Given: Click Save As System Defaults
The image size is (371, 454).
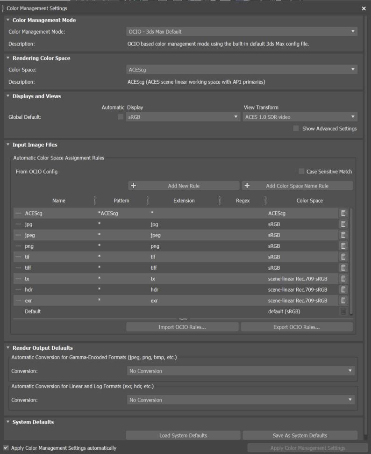Looking at the screenshot, I should (300, 435).
